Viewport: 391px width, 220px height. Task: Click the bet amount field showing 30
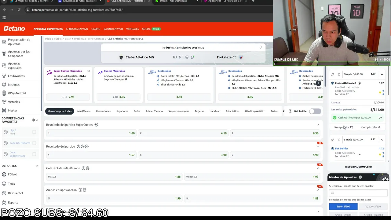pos(358,193)
